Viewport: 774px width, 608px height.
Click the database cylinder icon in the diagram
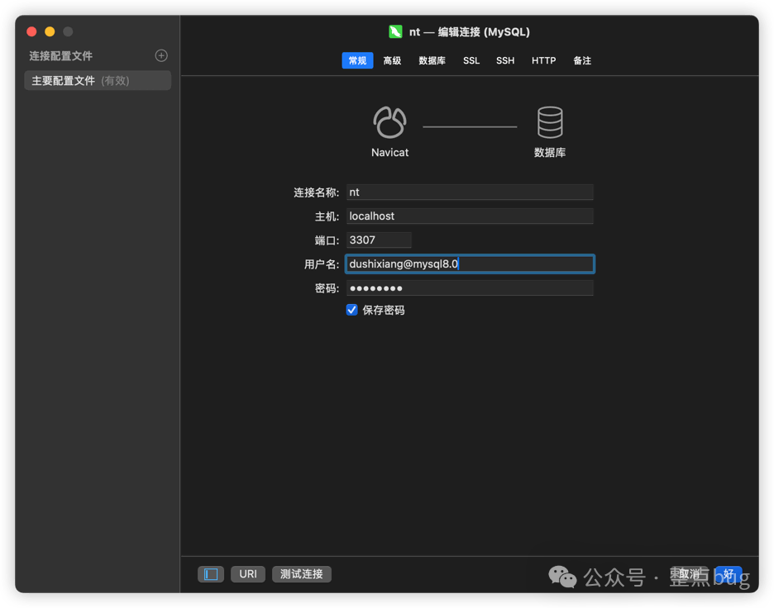(550, 122)
